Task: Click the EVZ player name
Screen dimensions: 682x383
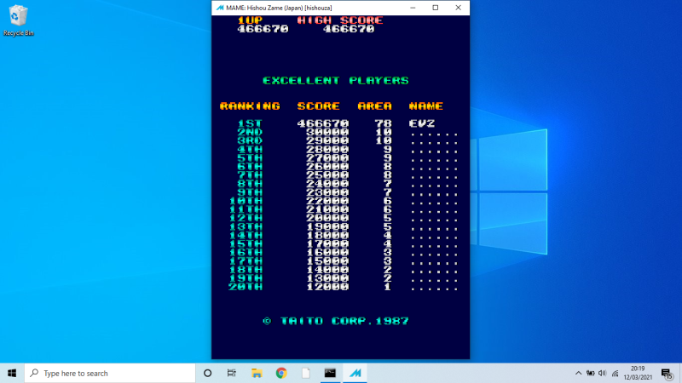Action: pyautogui.click(x=422, y=123)
